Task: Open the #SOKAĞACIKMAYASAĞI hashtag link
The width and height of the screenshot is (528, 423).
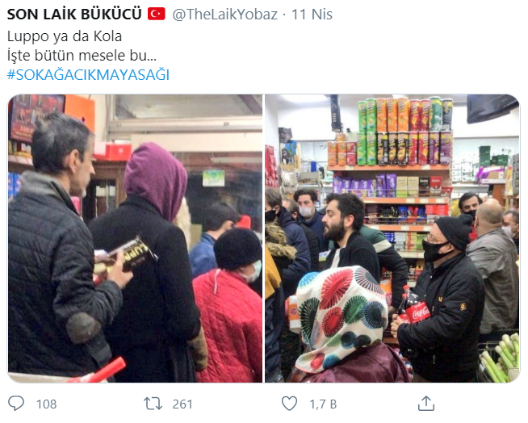Action: pyautogui.click(x=88, y=75)
